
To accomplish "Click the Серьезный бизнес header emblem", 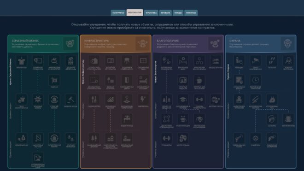I will click(x=70, y=43).
